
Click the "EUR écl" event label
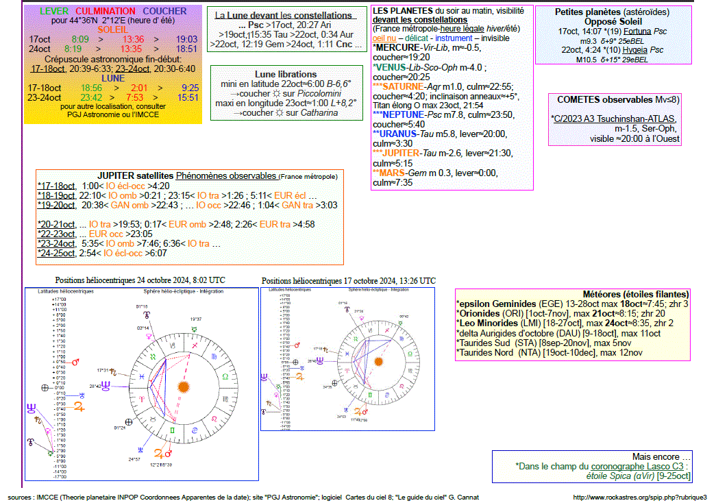click(x=290, y=195)
